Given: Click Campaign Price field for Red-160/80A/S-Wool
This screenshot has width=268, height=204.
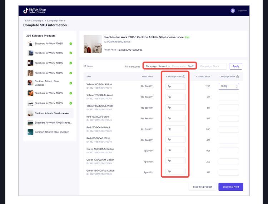Looking at the screenshot, I should tap(175, 118).
